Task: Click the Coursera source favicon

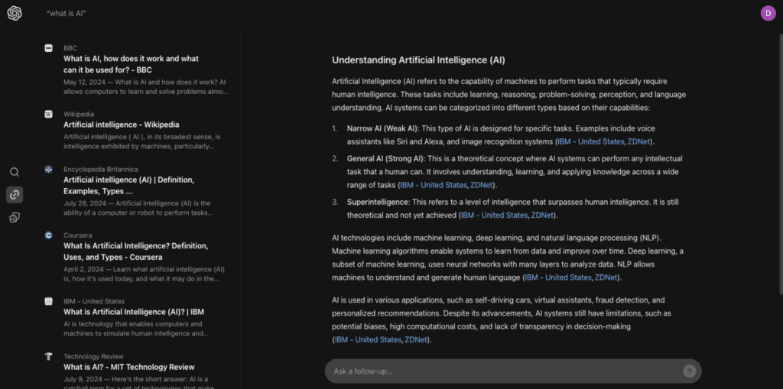Action: click(48, 235)
